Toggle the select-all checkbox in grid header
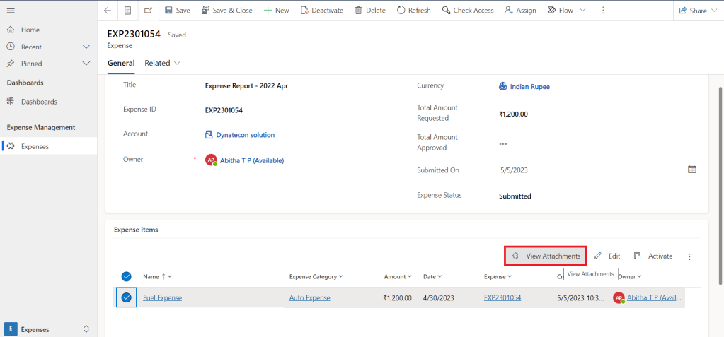The width and height of the screenshot is (724, 337). [127, 276]
